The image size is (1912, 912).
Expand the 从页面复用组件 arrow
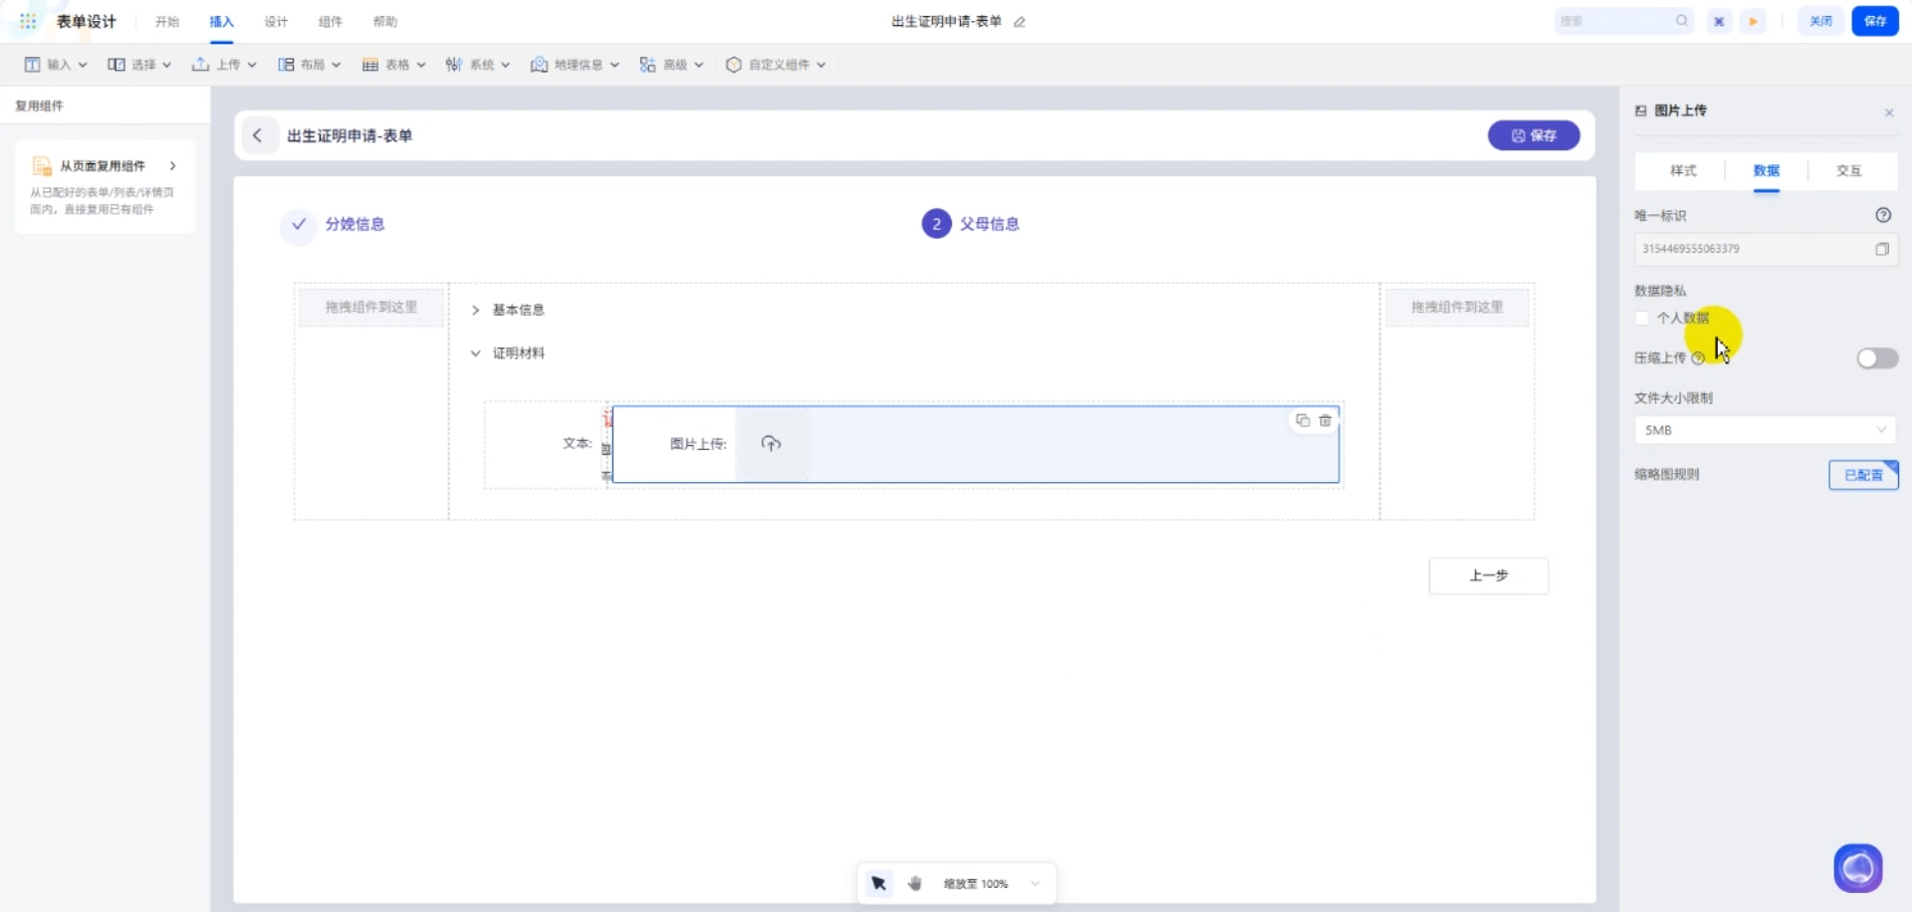click(172, 166)
